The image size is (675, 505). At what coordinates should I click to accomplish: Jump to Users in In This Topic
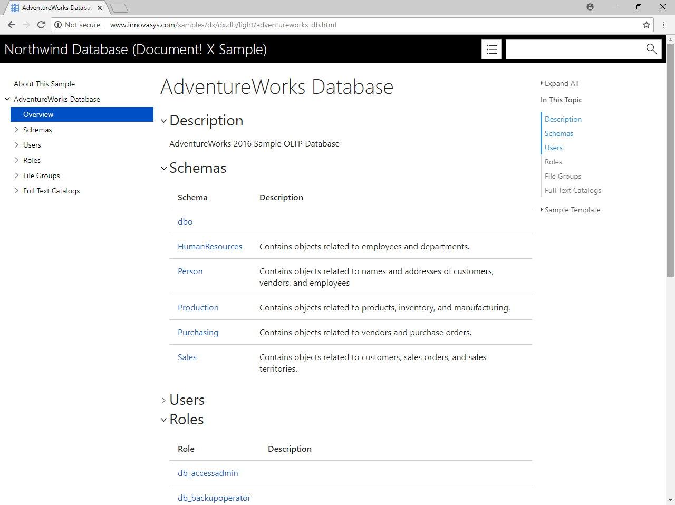[554, 148]
